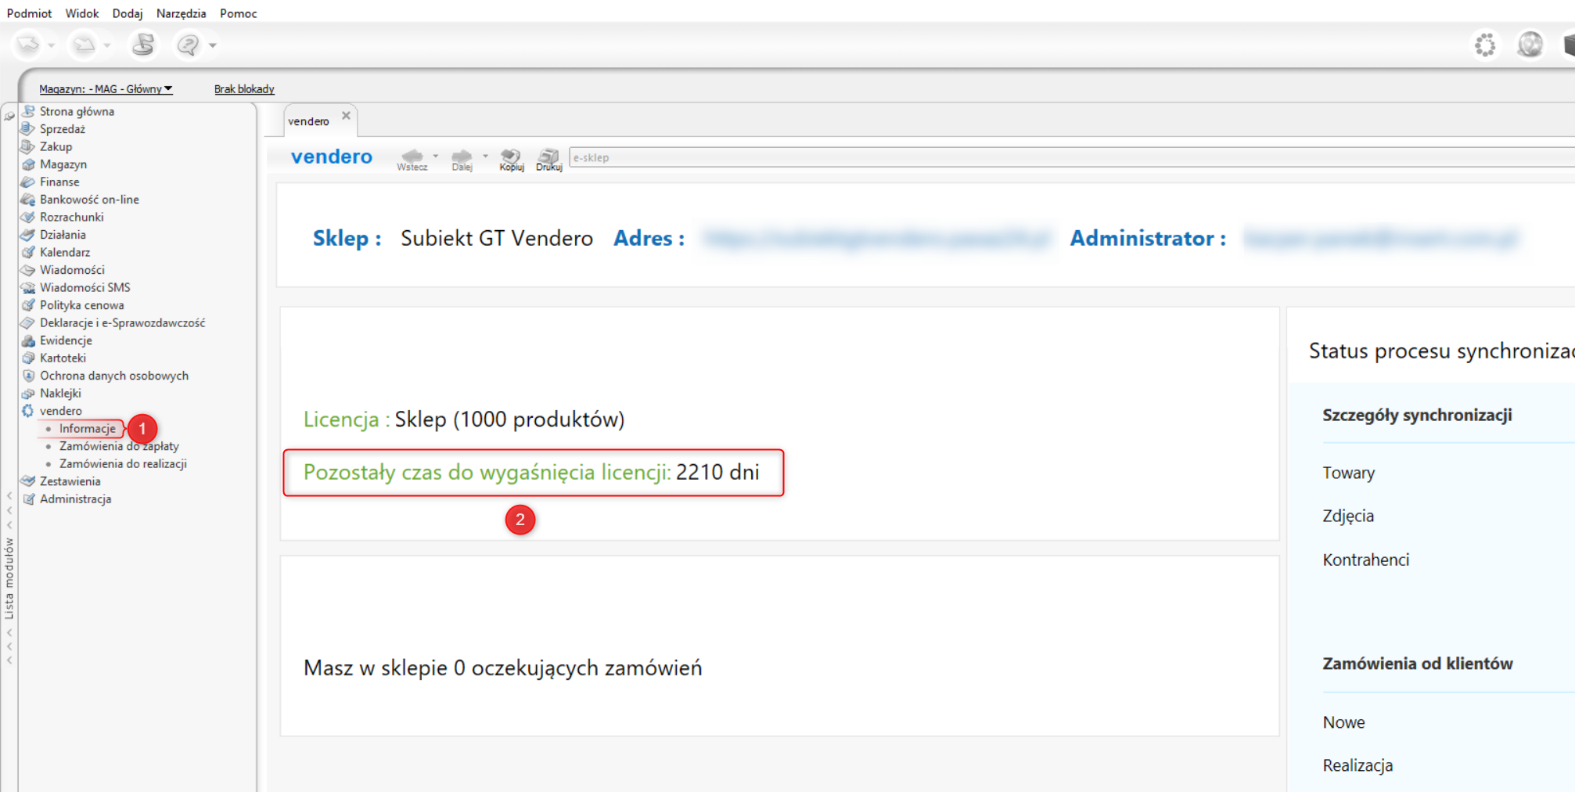1575x792 pixels.
Task: Open dropdown arrow next to main back icon
Action: (x=52, y=45)
